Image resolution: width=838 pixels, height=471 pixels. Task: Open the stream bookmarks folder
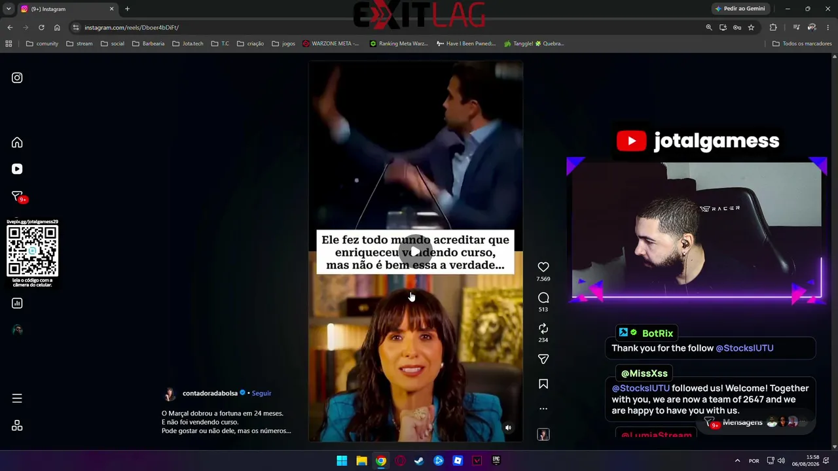(79, 44)
